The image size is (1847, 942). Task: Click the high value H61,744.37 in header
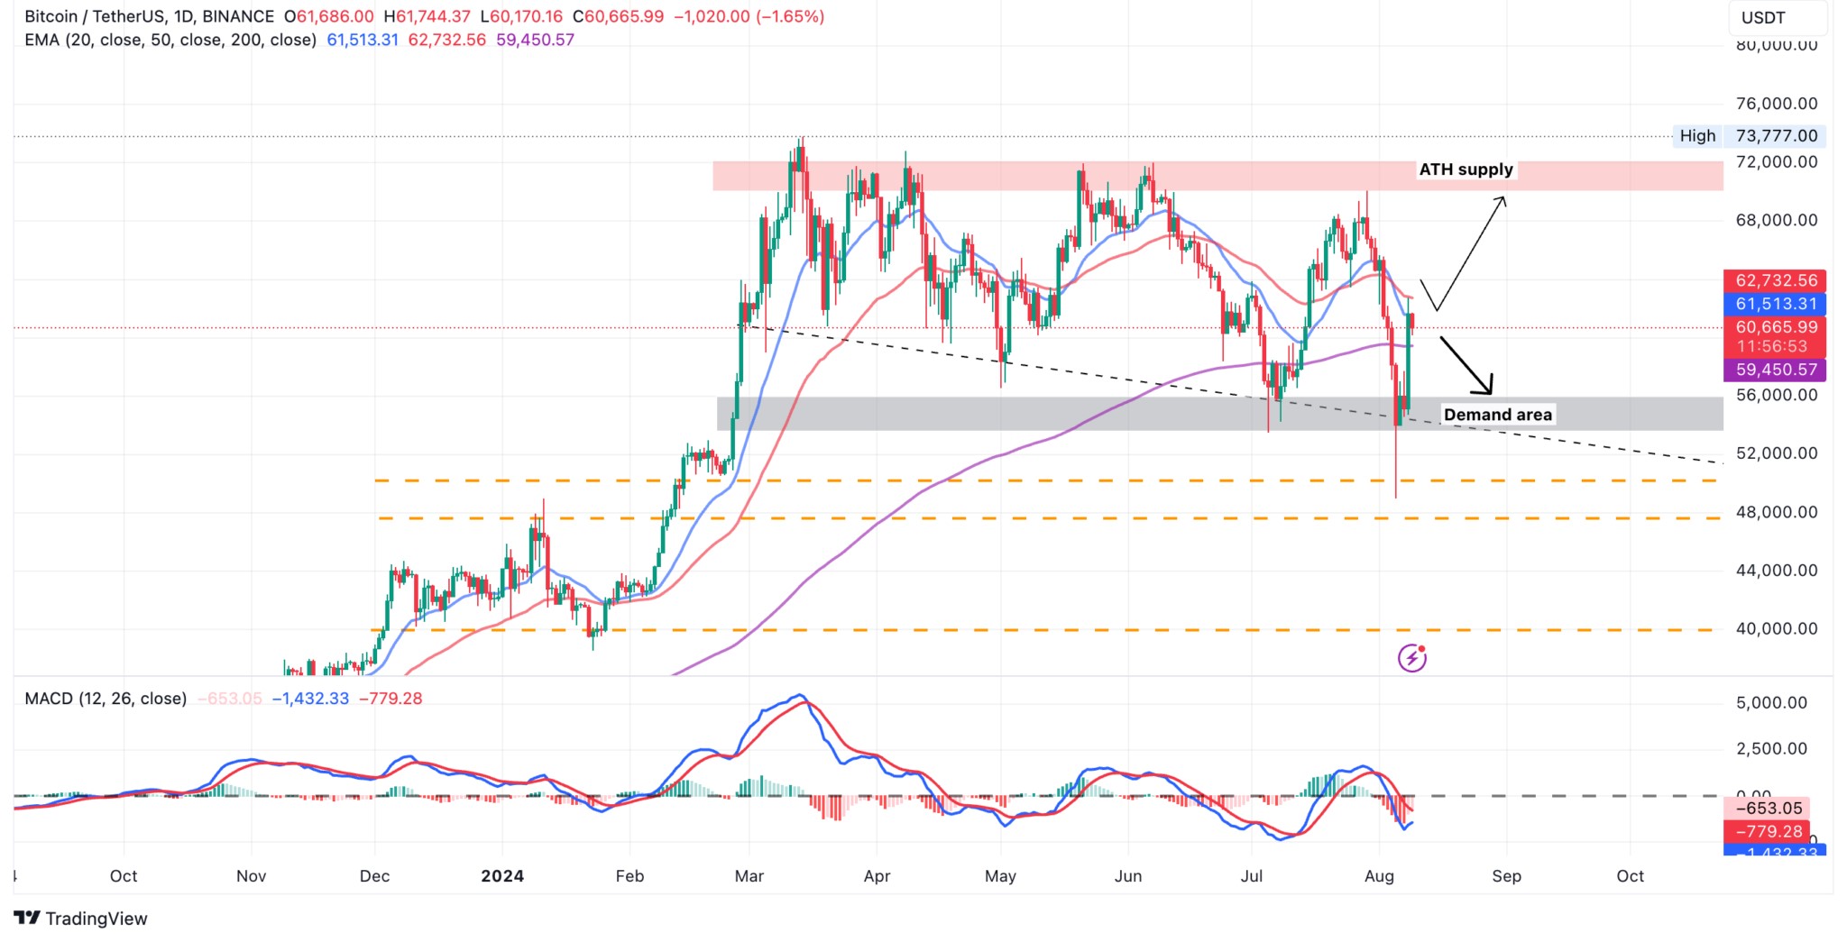[x=427, y=16]
